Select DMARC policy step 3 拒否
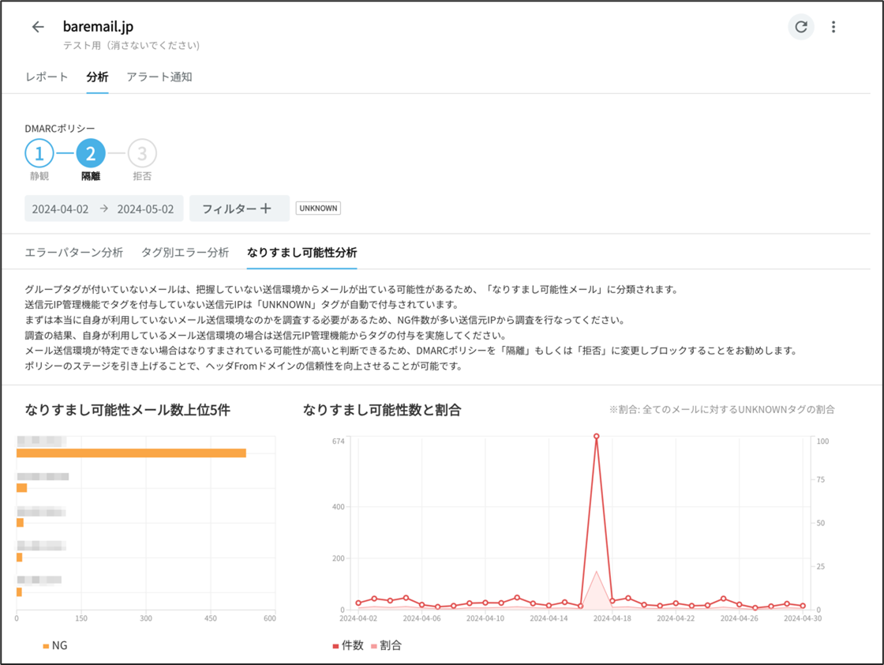The image size is (884, 665). click(142, 153)
